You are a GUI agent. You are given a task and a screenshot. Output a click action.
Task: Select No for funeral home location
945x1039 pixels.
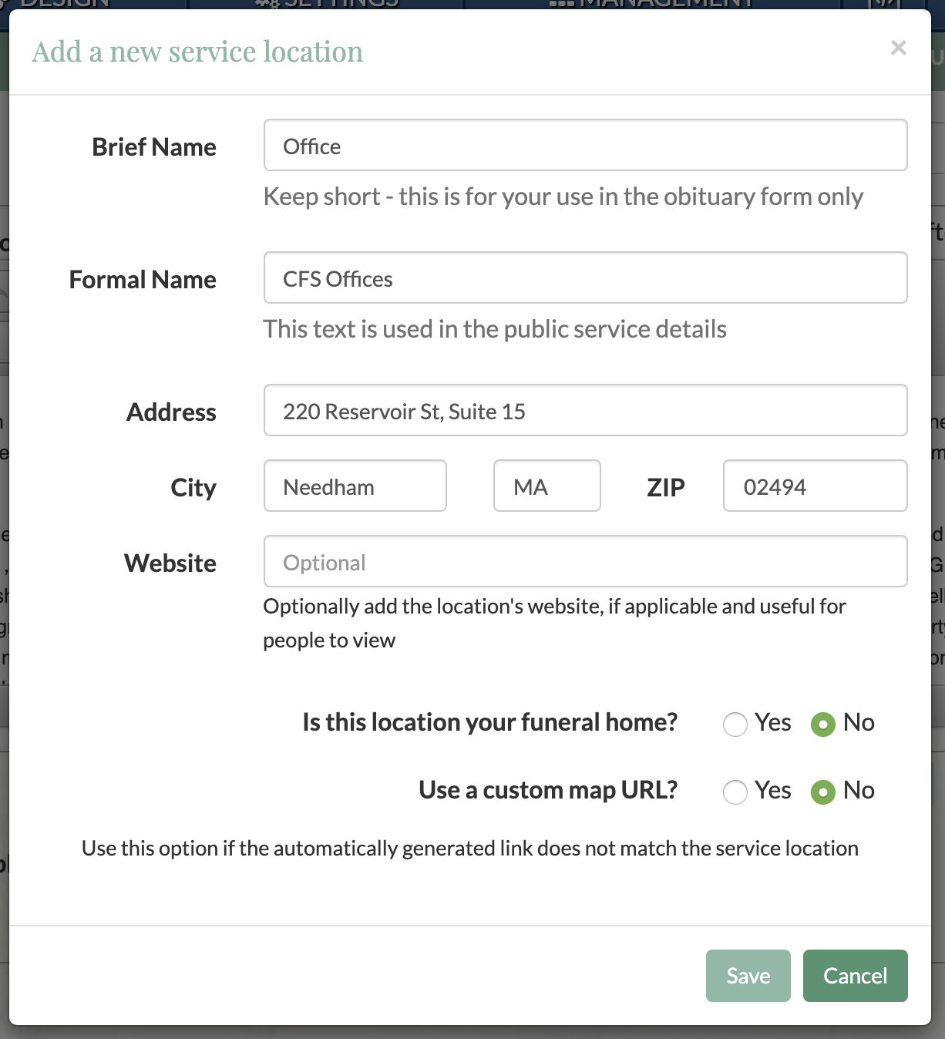(x=823, y=724)
